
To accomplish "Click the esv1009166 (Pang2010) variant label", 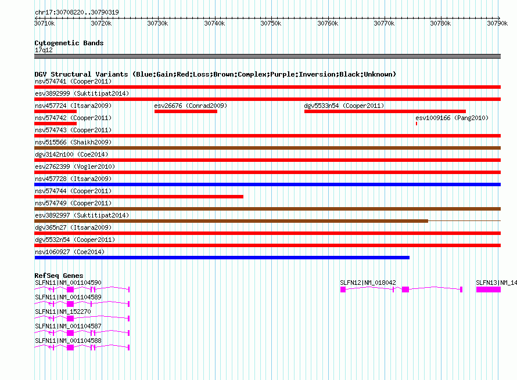I will tap(452, 118).
